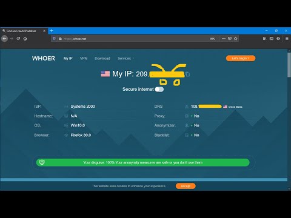The width and height of the screenshot is (291, 218).
Task: Close the Find and check IP tab
Action: pos(44,31)
